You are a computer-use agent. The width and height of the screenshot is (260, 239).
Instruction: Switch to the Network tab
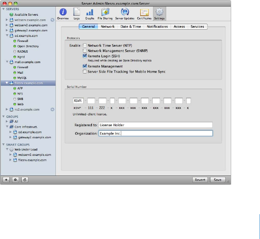(108, 27)
